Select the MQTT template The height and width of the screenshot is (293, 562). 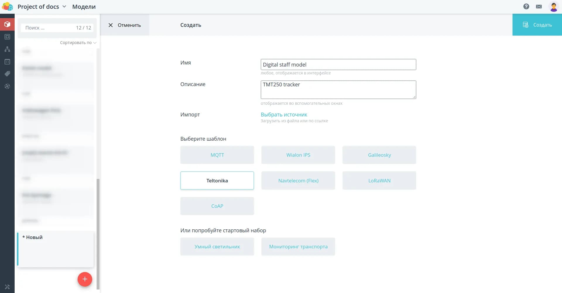tap(217, 155)
